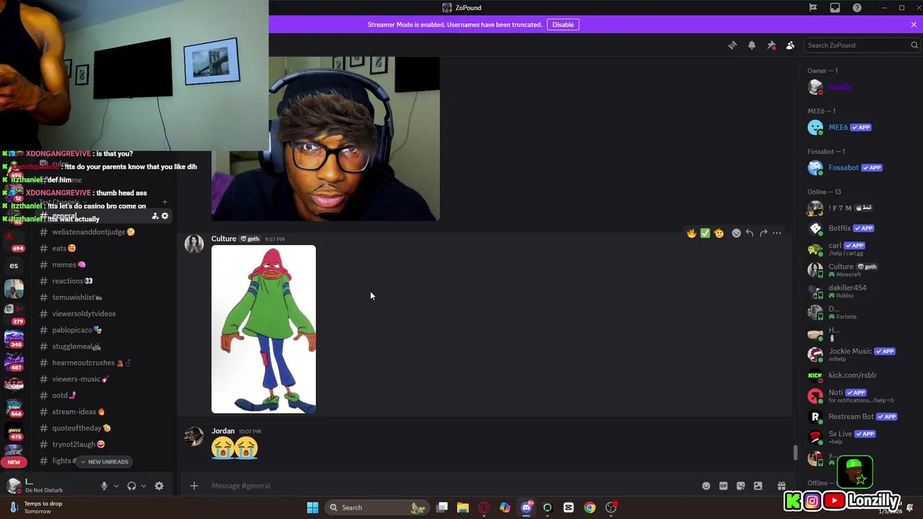Image resolution: width=923 pixels, height=519 pixels.
Task: Toggle microphone mute
Action: [x=104, y=486]
